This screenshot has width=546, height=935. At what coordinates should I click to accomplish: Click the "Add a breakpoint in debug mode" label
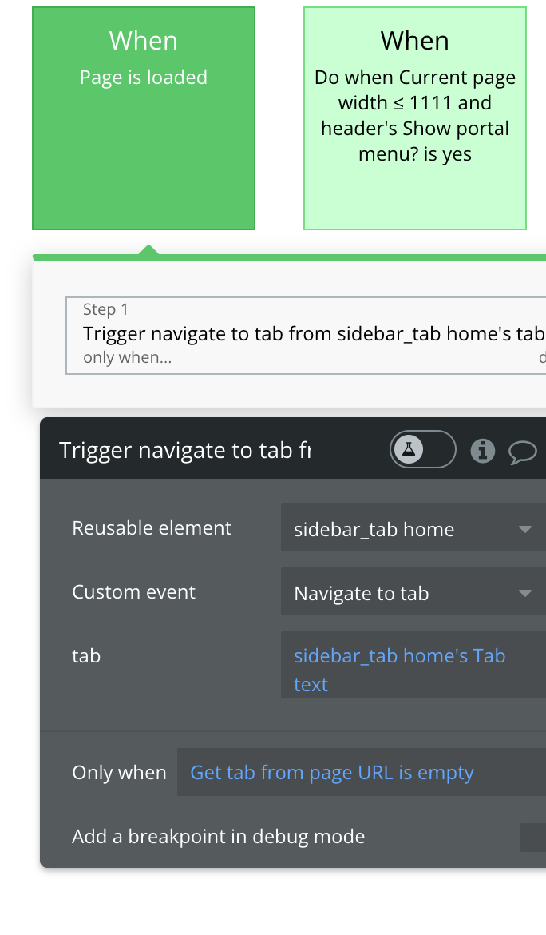[x=218, y=837]
